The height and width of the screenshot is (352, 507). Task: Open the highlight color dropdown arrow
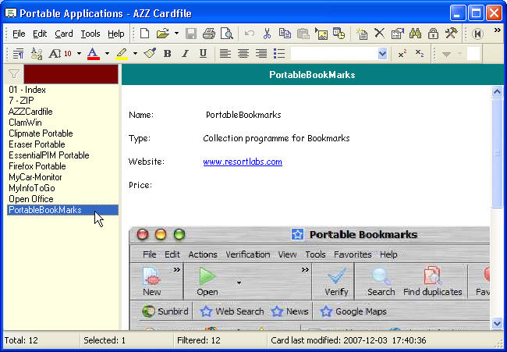pyautogui.click(x=135, y=53)
